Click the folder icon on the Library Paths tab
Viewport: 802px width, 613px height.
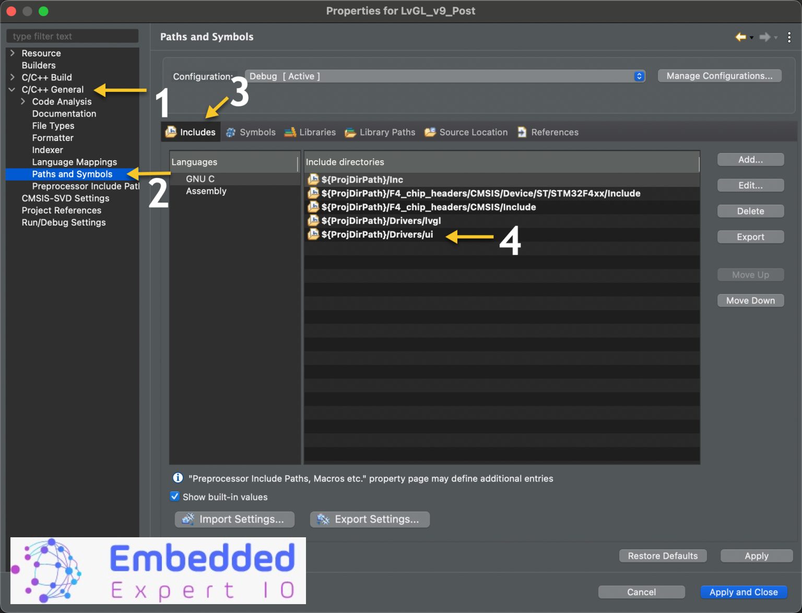click(349, 132)
